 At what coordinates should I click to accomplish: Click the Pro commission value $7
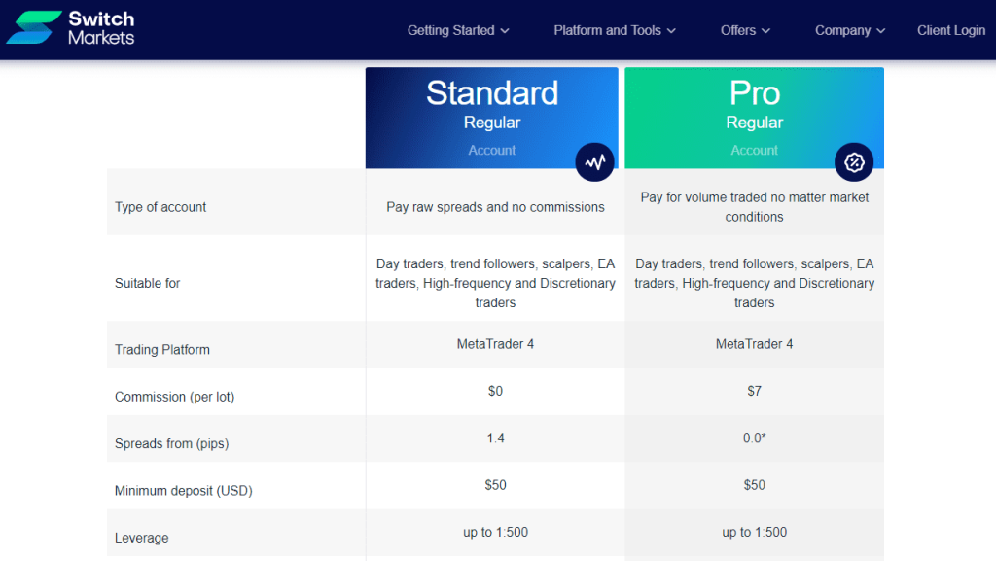coord(755,391)
